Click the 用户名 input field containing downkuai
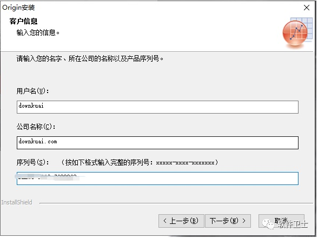The height and width of the screenshot is (238, 318). pos(157,107)
